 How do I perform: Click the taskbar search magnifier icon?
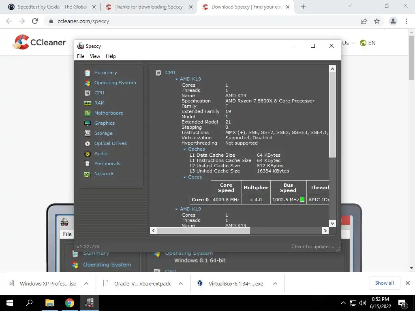[x=29, y=303]
